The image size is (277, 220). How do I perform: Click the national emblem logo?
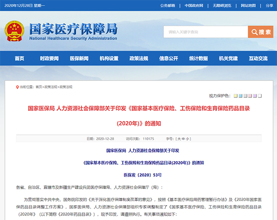15,31
